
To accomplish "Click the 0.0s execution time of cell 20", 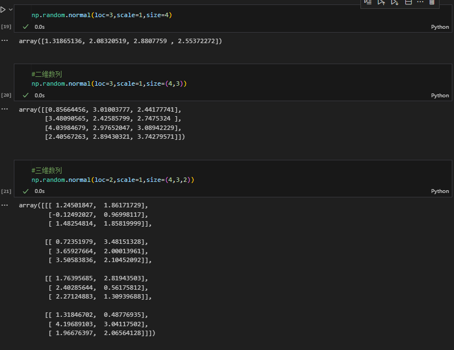I will [40, 96].
